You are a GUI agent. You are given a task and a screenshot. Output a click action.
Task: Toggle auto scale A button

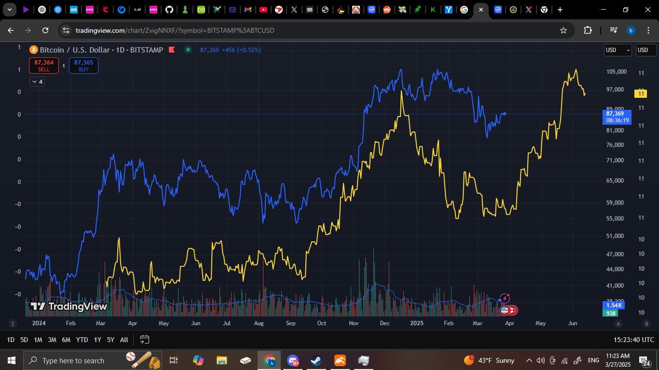coord(618,323)
